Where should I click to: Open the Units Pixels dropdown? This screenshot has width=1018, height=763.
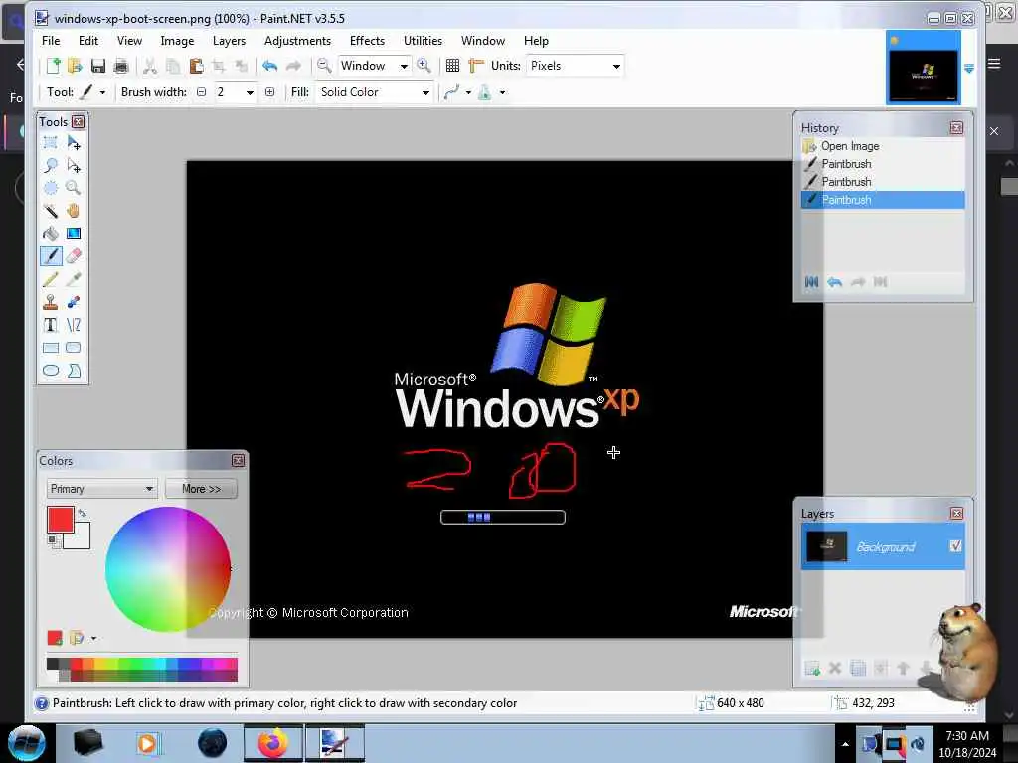[616, 66]
